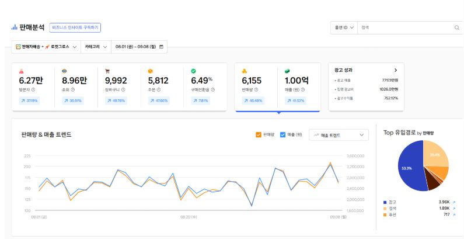Click the gold coins icon above 6,155
The width and height of the screenshot is (464, 239).
click(245, 71)
